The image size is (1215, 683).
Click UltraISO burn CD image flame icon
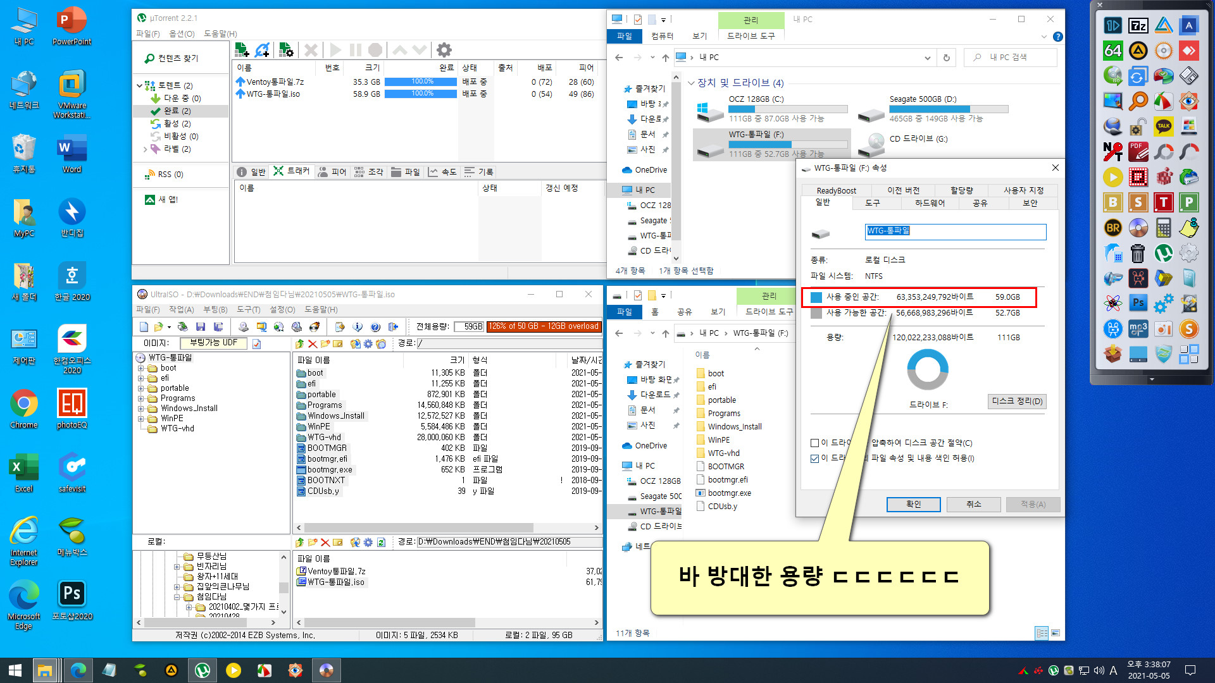pyautogui.click(x=315, y=327)
